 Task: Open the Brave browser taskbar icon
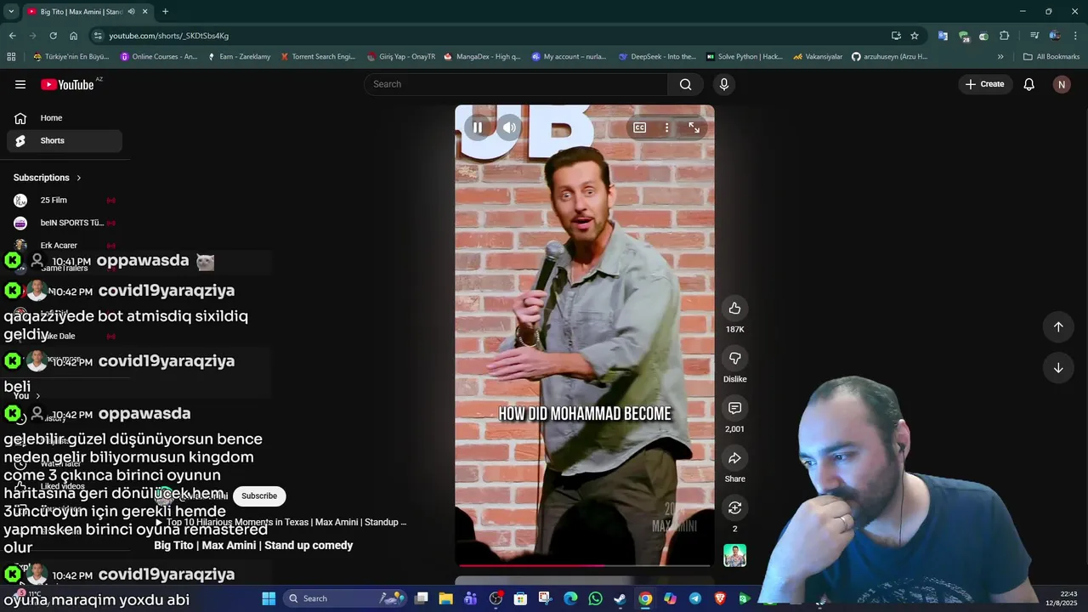(x=720, y=598)
